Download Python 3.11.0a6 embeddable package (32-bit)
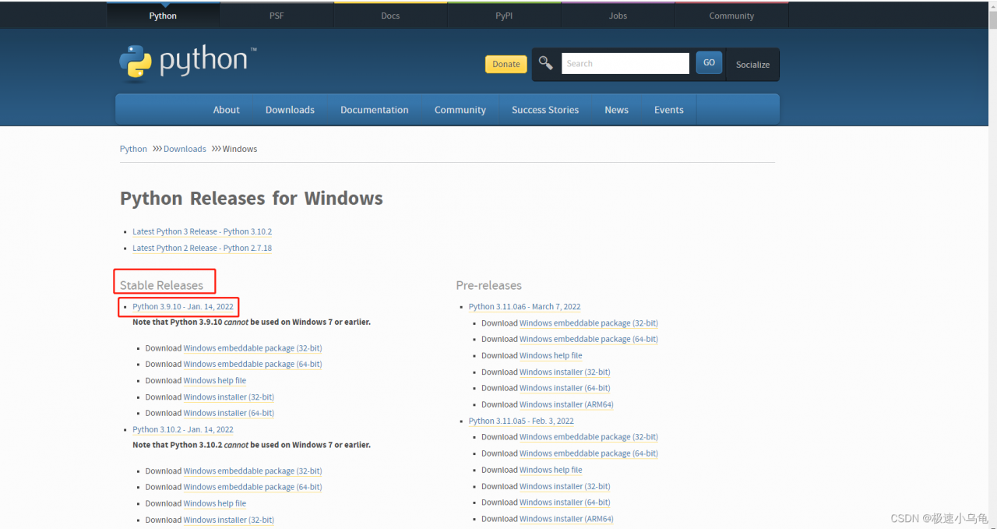The width and height of the screenshot is (997, 529). [588, 323]
